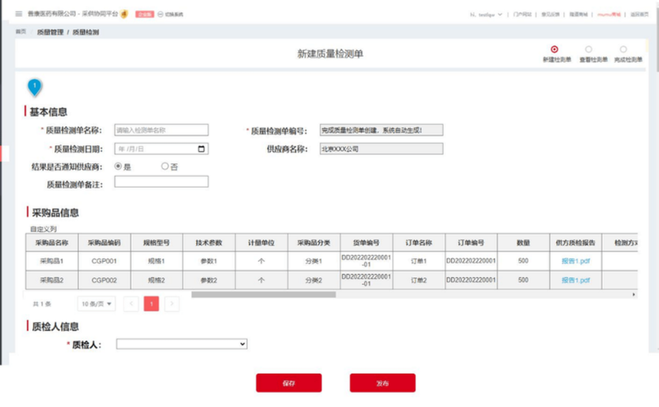
Task: Click the 企业版 red badge
Action: tap(145, 14)
